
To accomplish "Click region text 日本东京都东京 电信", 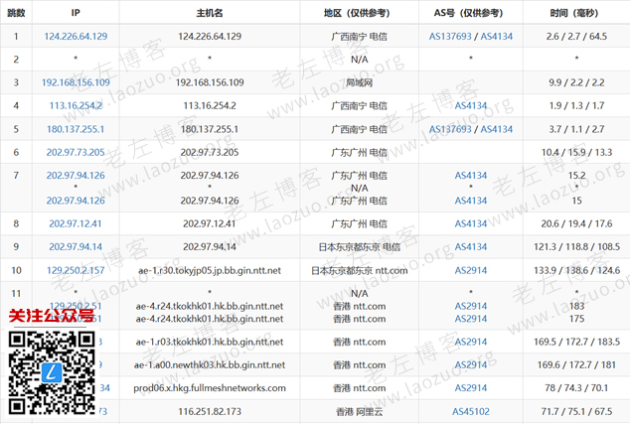I will (x=359, y=246).
